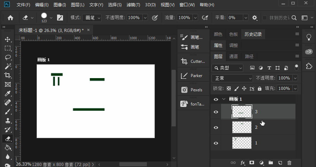316x167 pixels.
Task: Click the search magnifier icon
Action: 294,18
